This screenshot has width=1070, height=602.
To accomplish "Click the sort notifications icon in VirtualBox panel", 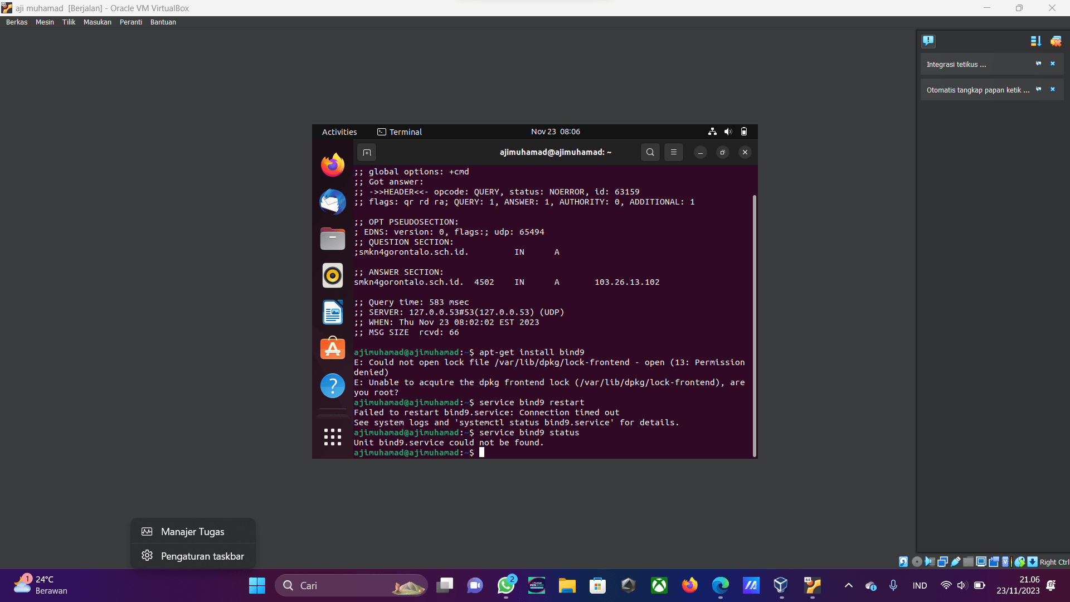I will (x=1036, y=41).
